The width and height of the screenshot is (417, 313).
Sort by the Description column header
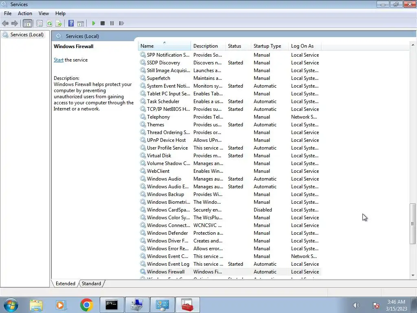click(x=208, y=46)
